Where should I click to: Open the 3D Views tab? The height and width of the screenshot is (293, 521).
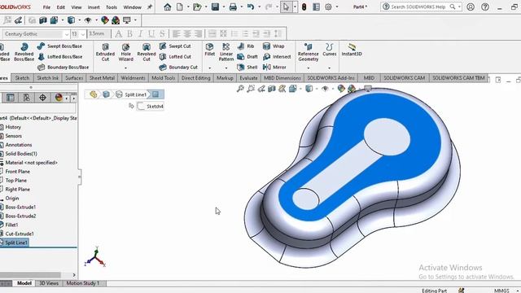49,283
